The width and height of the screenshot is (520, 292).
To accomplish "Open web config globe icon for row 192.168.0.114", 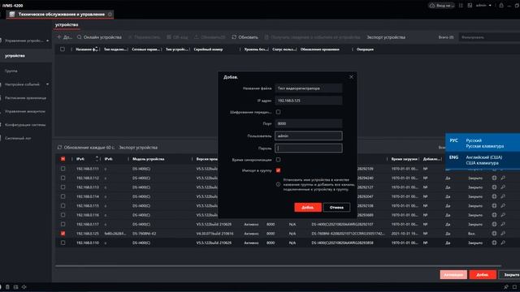I will pos(494,196).
